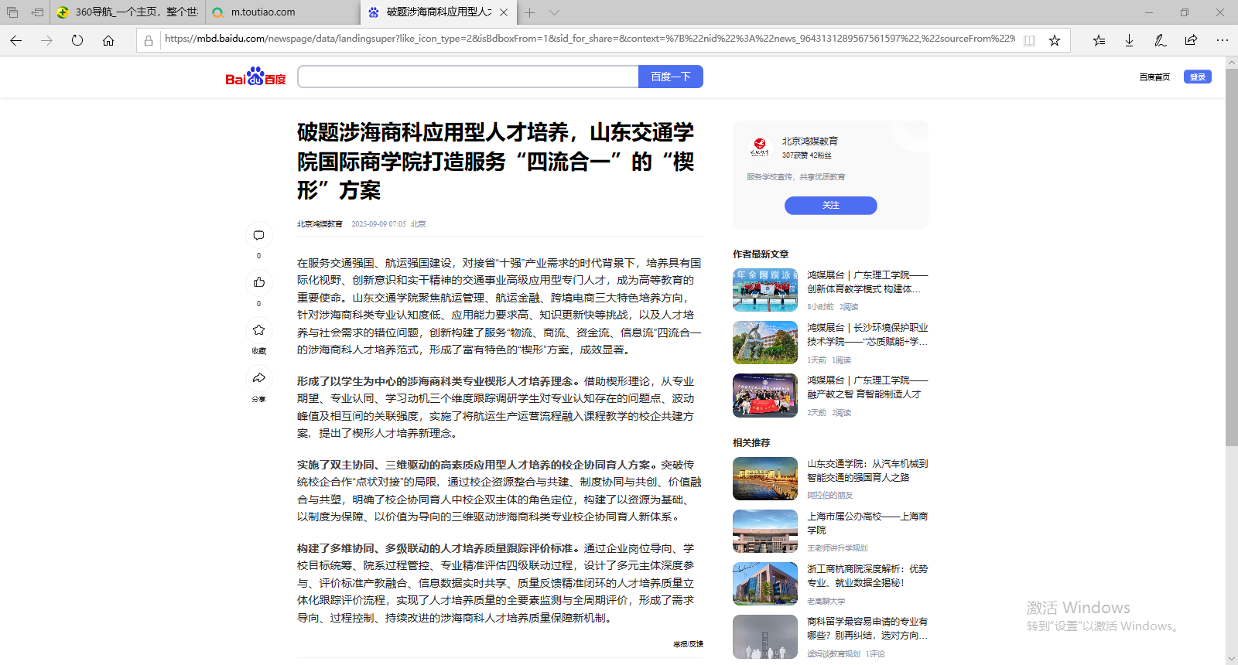This screenshot has width=1238, height=665.
Task: Click the share arrow icon beside article
Action: click(x=258, y=378)
